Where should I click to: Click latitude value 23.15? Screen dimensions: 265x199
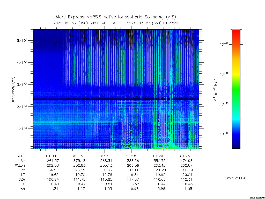tap(80, 170)
